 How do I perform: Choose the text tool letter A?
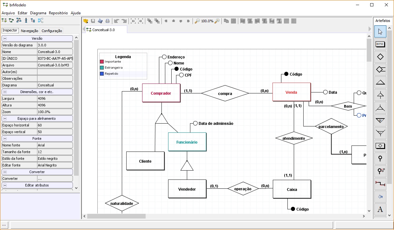tap(380, 209)
